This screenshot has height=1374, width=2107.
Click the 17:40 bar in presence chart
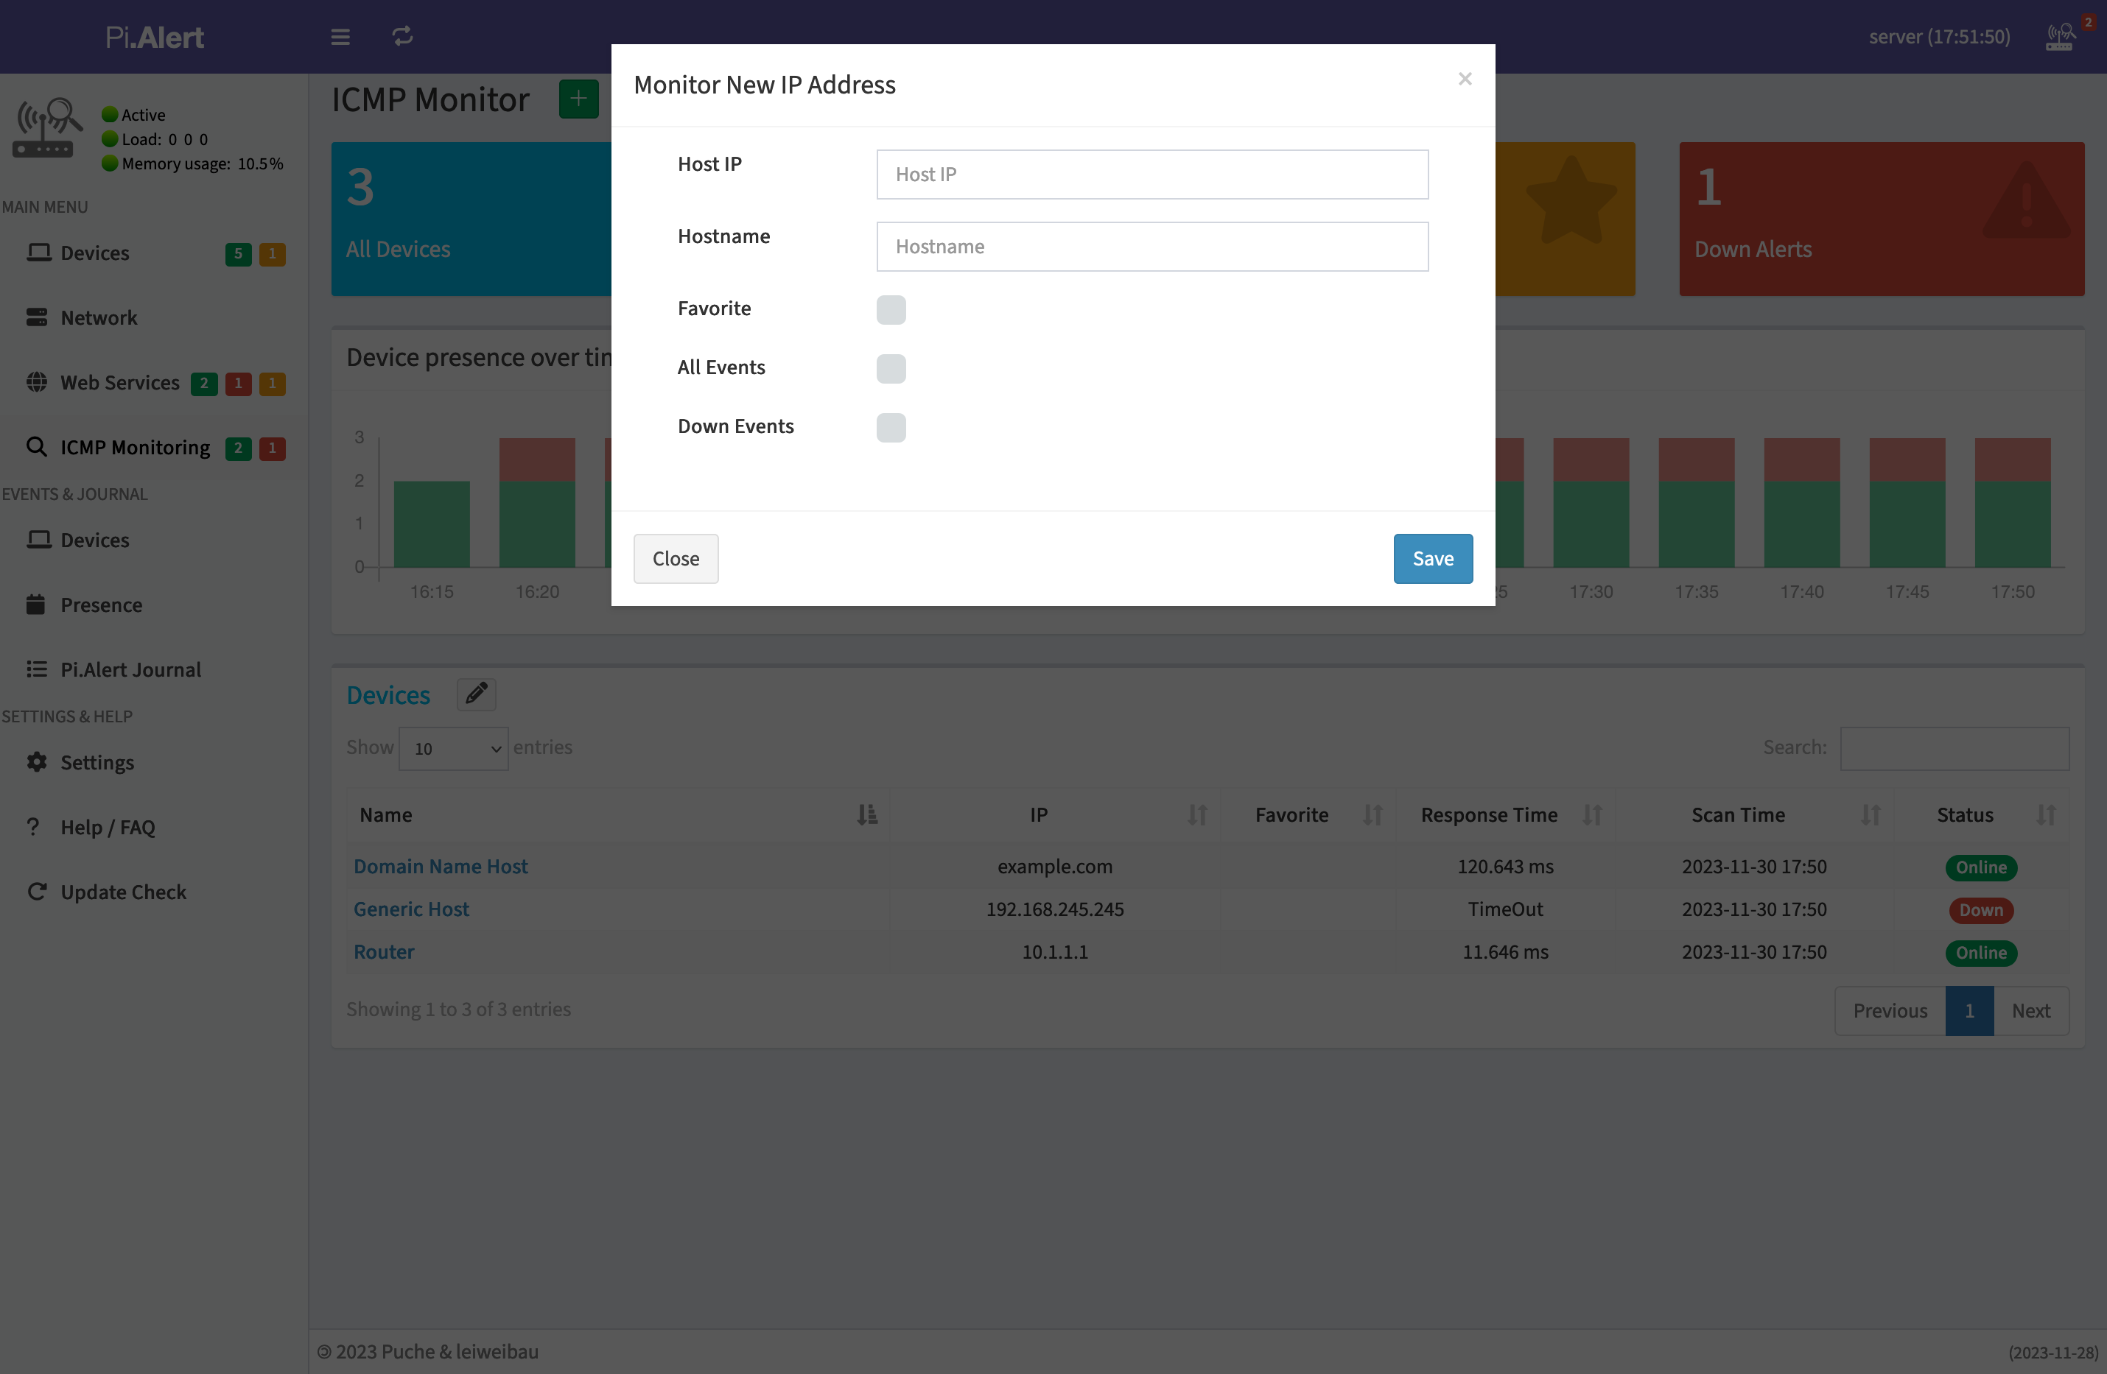(x=1801, y=502)
